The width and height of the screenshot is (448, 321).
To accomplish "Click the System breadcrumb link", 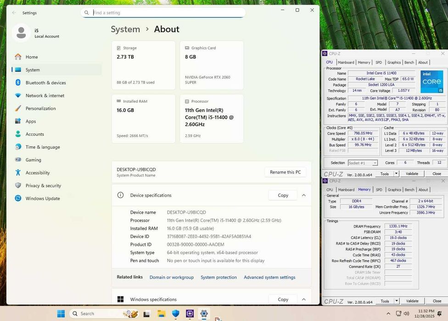I will click(x=125, y=29).
